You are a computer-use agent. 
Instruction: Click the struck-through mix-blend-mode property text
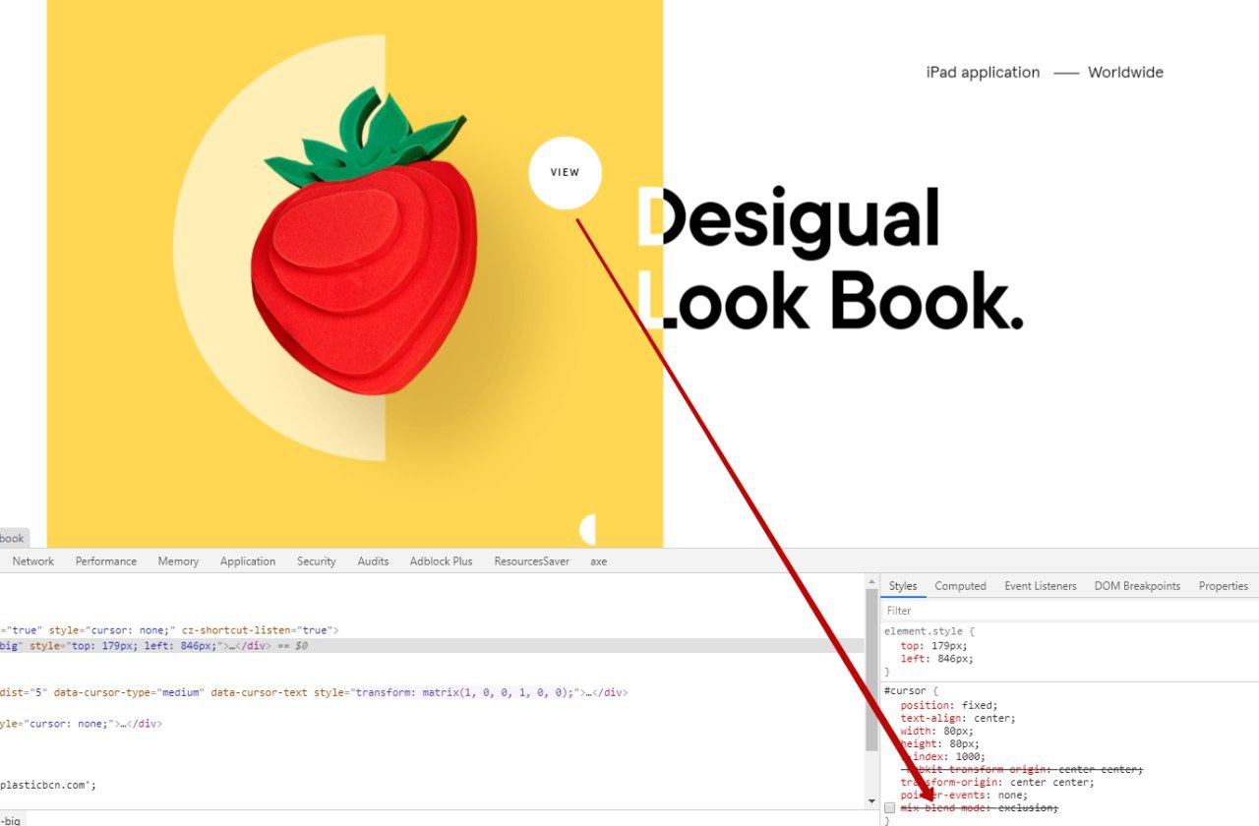(980, 807)
